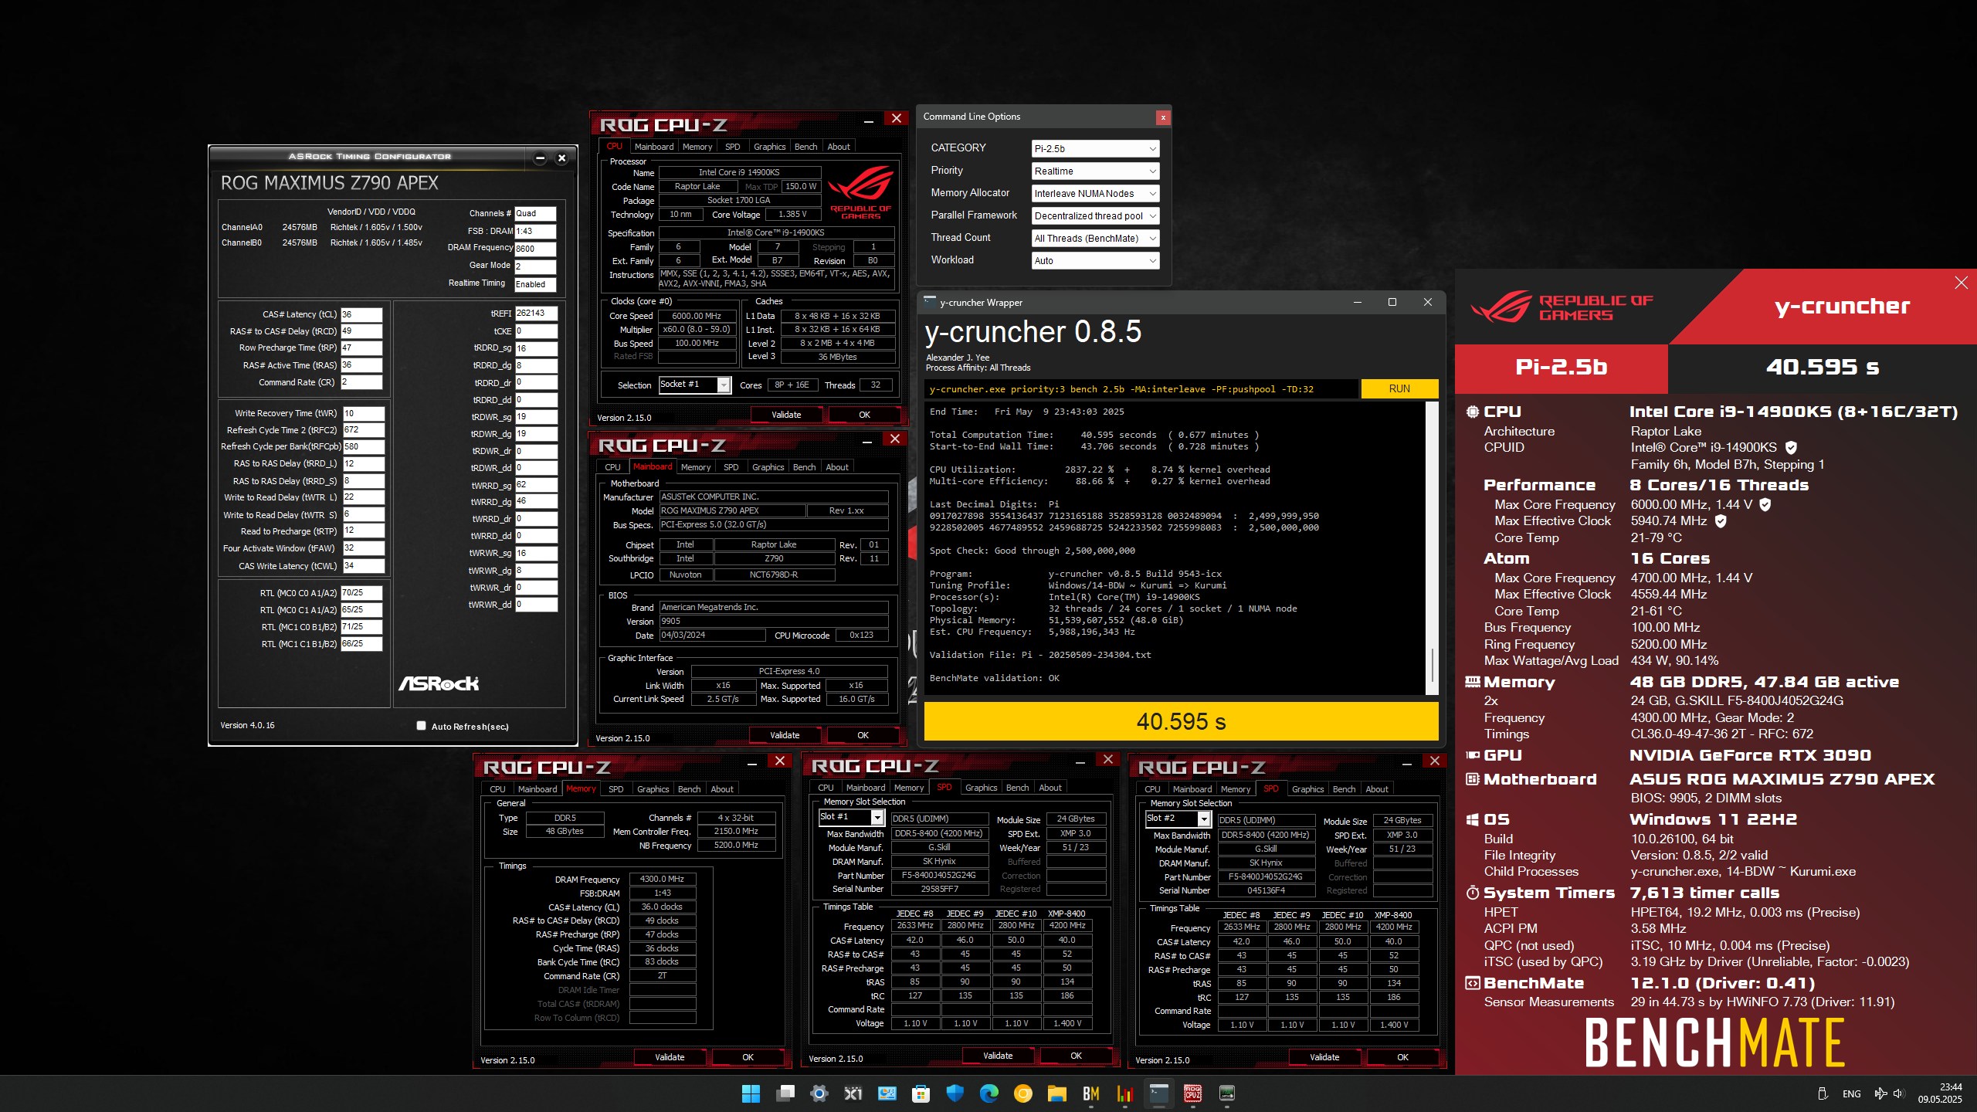Open the Priority dropdown showing Realtime

coord(1095,171)
